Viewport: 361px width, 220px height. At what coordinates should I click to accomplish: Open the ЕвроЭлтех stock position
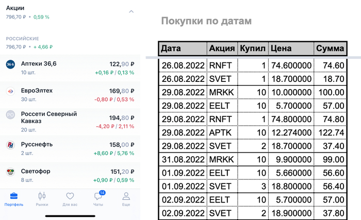37,91
